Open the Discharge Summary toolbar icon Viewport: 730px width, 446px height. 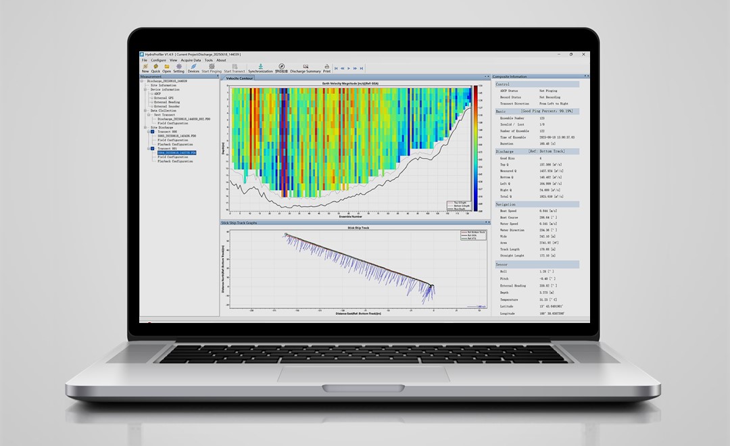pos(306,67)
